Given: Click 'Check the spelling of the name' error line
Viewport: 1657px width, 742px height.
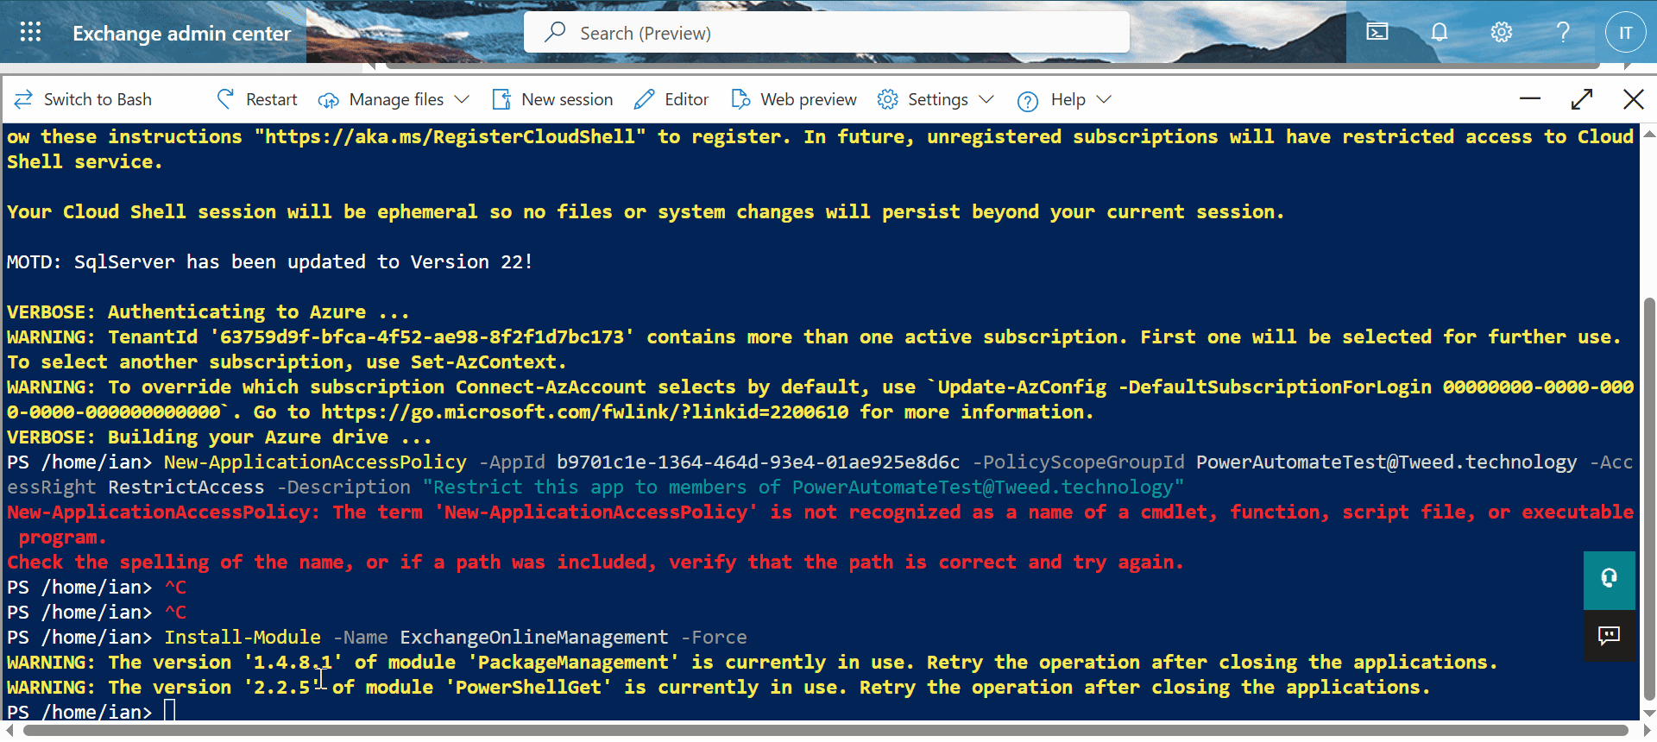Looking at the screenshot, I should point(595,562).
